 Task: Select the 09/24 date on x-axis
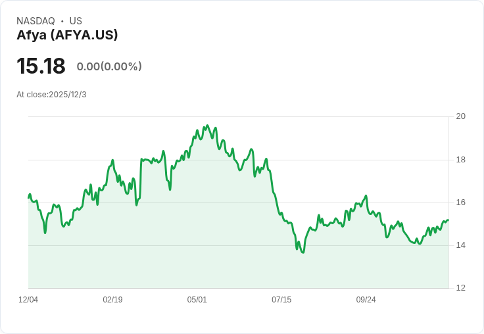click(366, 300)
